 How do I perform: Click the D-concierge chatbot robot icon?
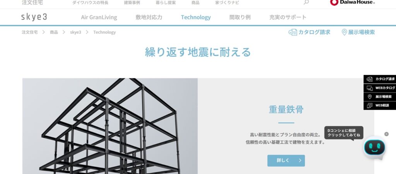374,148
